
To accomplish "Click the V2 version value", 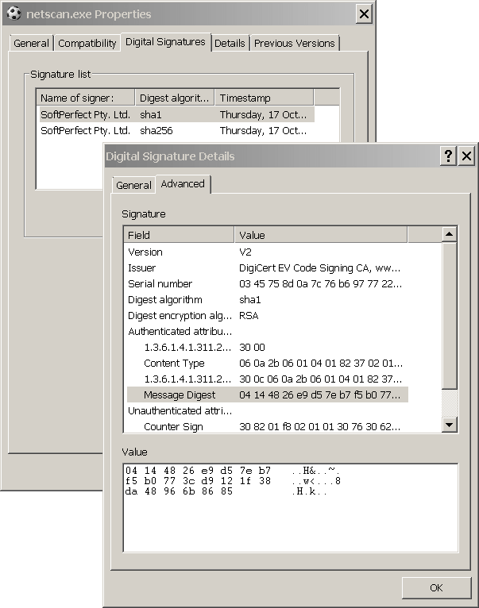I will coord(245,252).
